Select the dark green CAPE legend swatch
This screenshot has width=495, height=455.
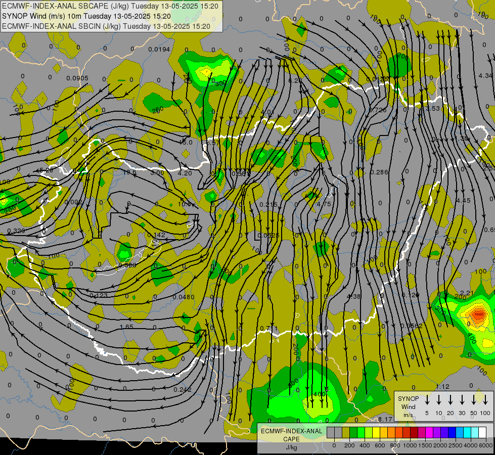[x=353, y=433]
